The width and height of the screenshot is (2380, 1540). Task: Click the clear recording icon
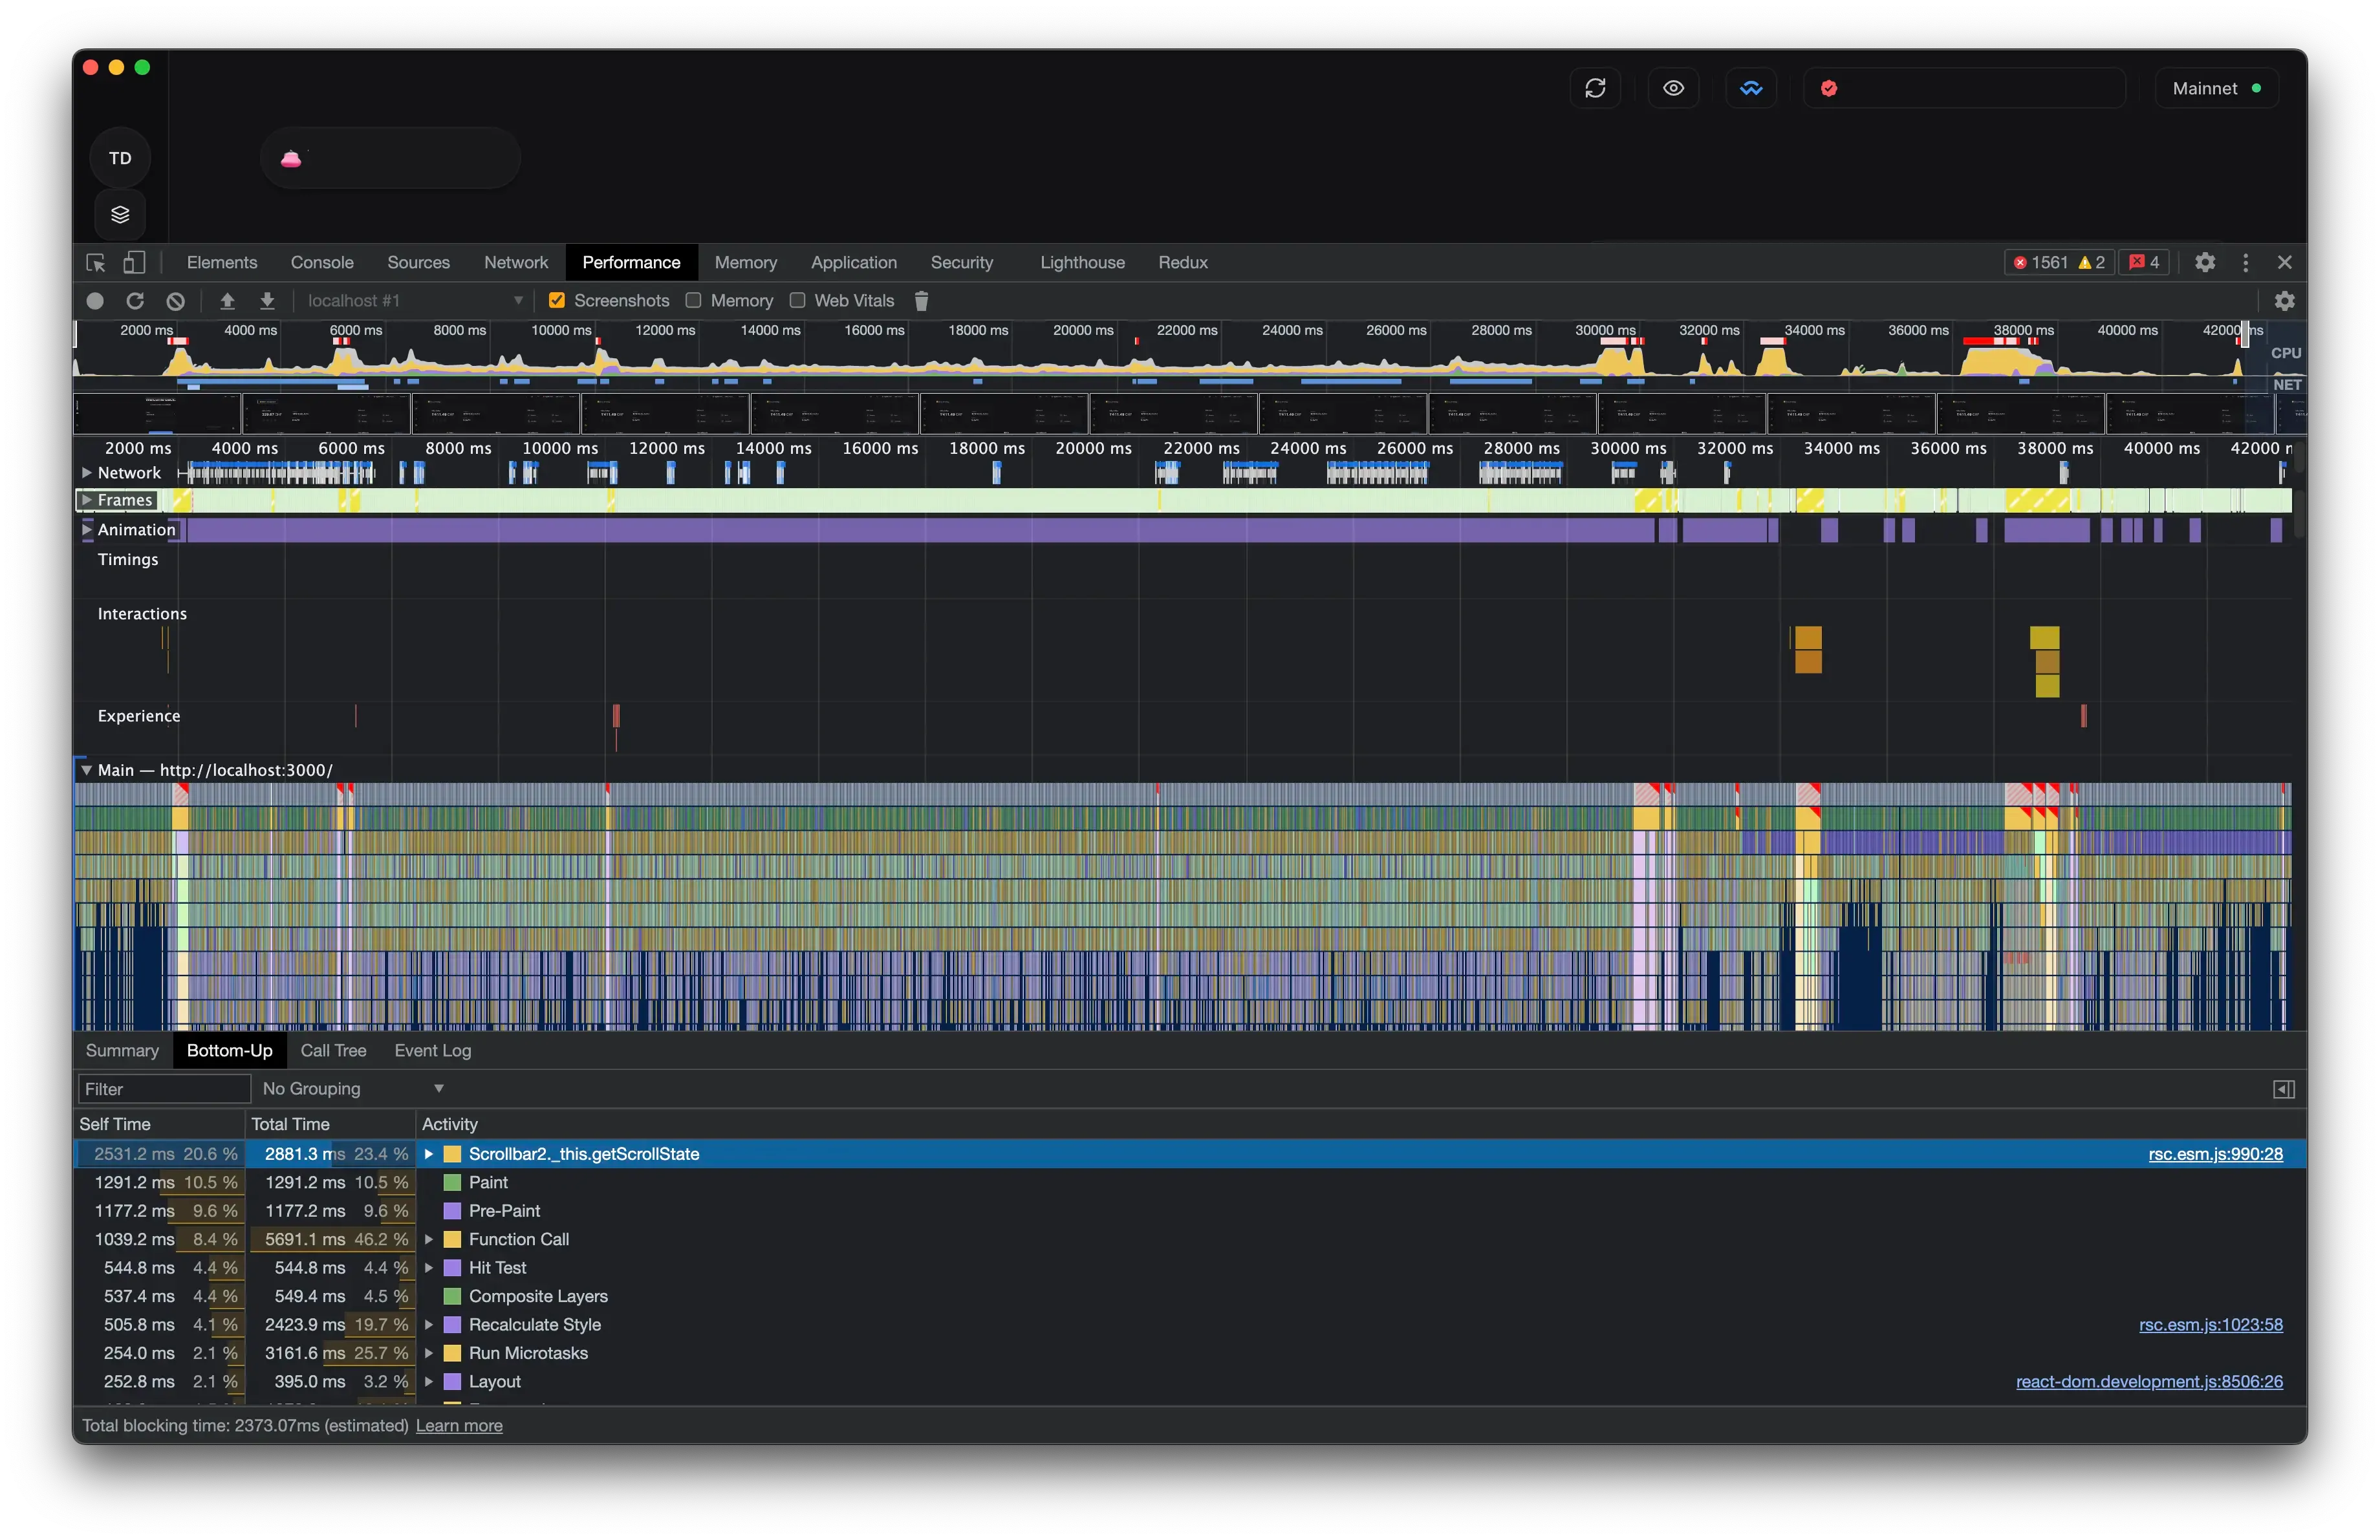click(175, 301)
